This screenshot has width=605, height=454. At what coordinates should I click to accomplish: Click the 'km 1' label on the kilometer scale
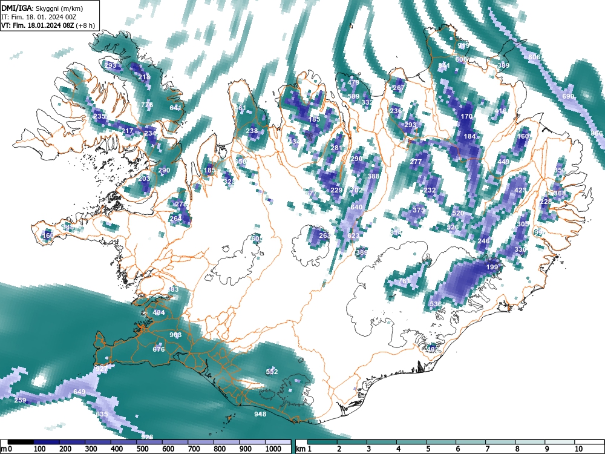(304, 449)
